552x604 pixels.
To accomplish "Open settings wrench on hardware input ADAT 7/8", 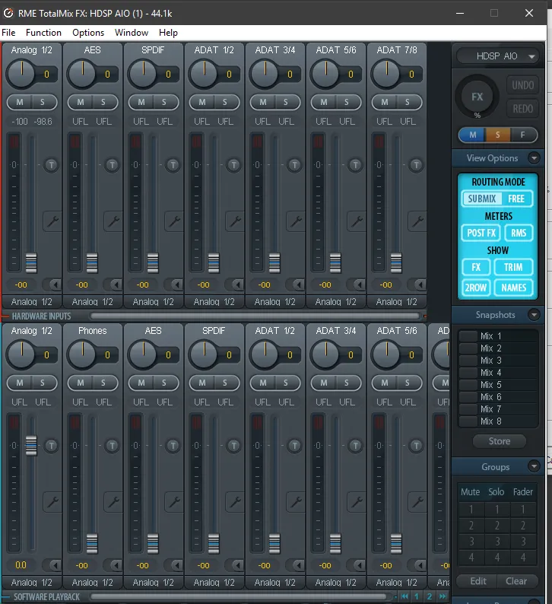I will 417,221.
